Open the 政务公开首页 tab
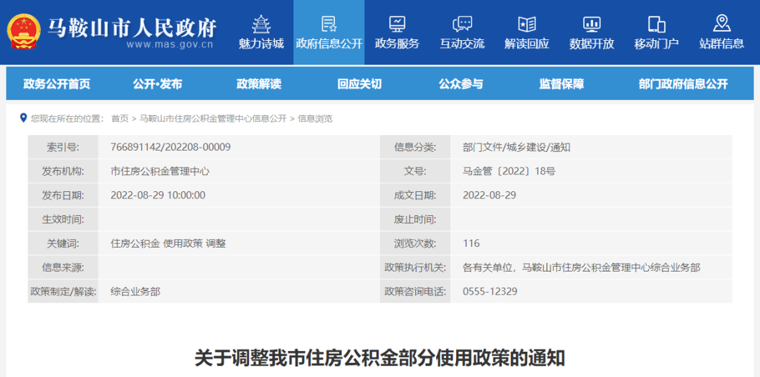 pyautogui.click(x=57, y=84)
